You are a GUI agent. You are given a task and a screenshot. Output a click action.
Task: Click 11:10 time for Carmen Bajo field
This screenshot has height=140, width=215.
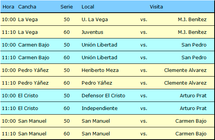click(x=9, y=57)
